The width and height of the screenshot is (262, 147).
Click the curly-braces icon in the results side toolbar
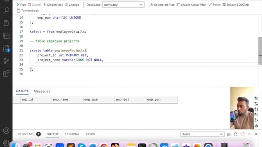[256, 109]
